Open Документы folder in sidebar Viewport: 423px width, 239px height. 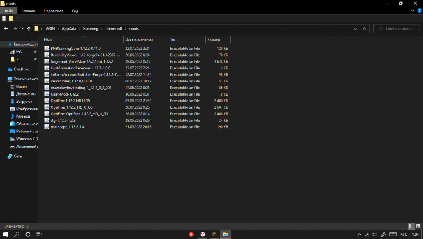(26, 94)
